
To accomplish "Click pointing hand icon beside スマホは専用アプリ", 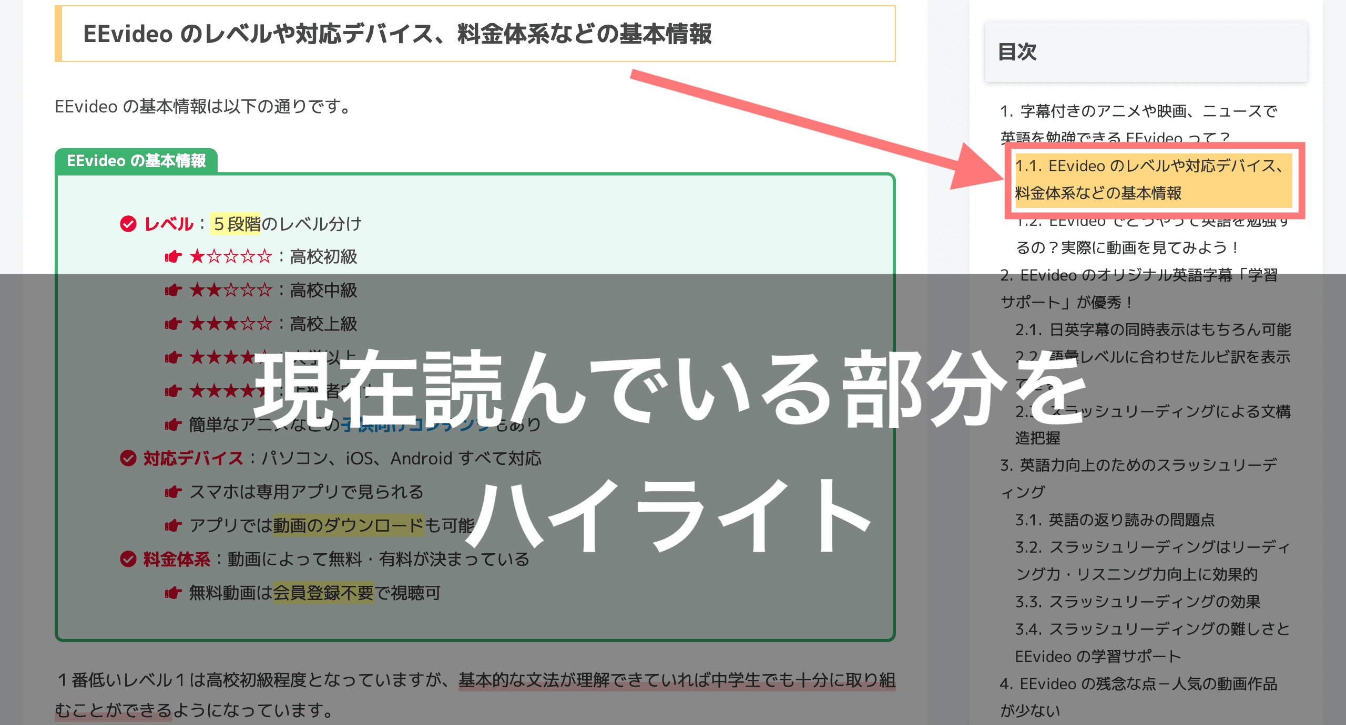I will tap(173, 492).
